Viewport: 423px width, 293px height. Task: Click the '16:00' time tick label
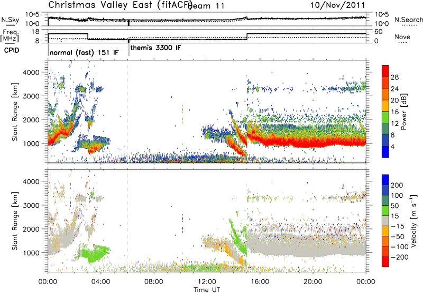(260, 282)
